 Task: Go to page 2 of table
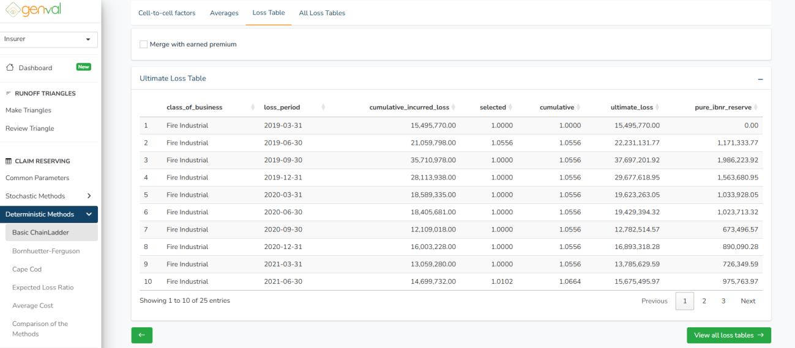704,301
